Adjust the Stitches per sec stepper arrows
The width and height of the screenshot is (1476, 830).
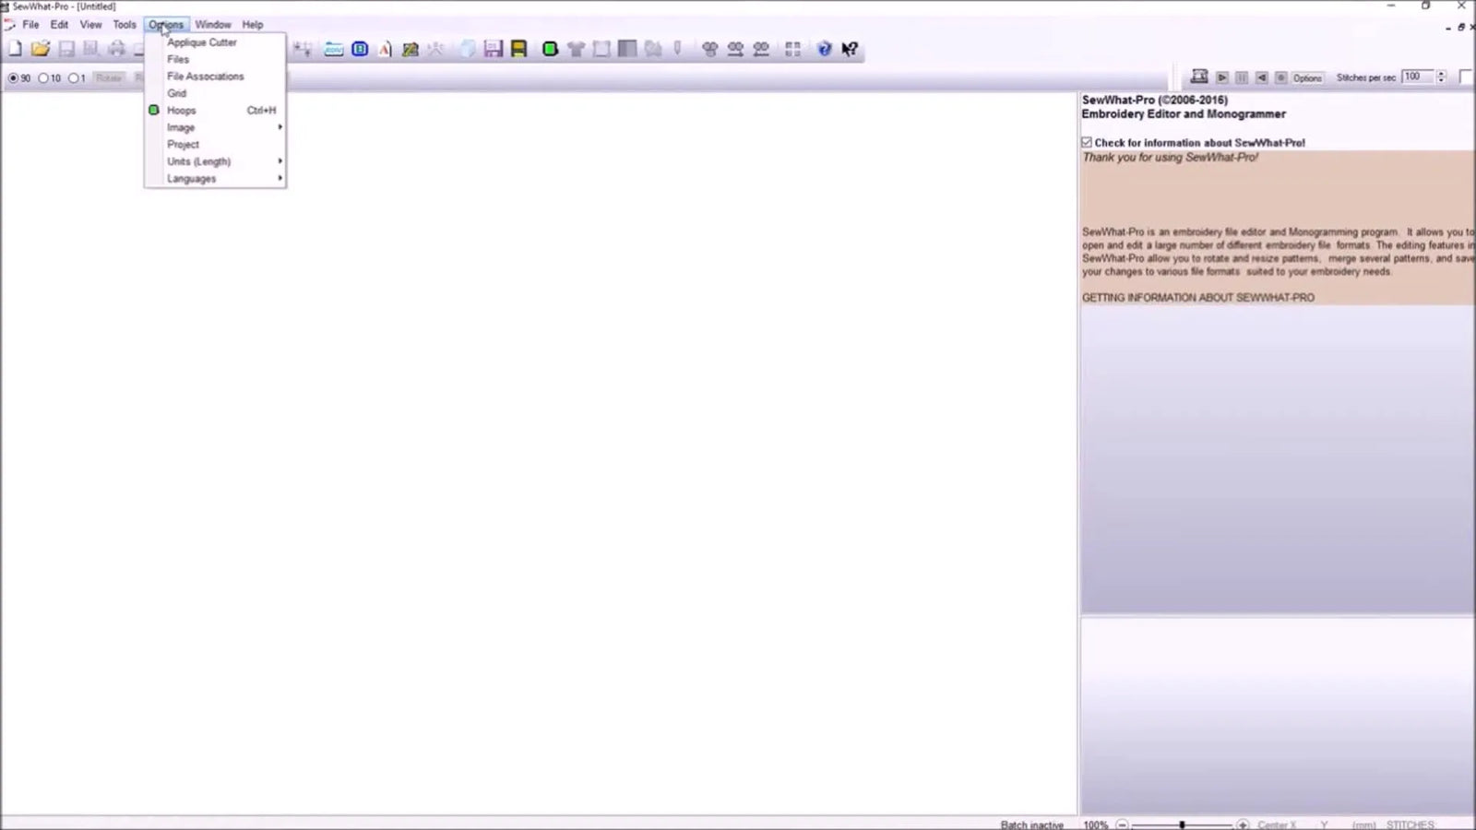(x=1441, y=77)
